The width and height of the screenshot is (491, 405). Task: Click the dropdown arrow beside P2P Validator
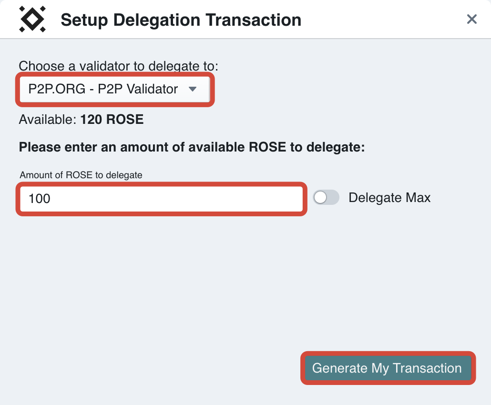tap(193, 89)
